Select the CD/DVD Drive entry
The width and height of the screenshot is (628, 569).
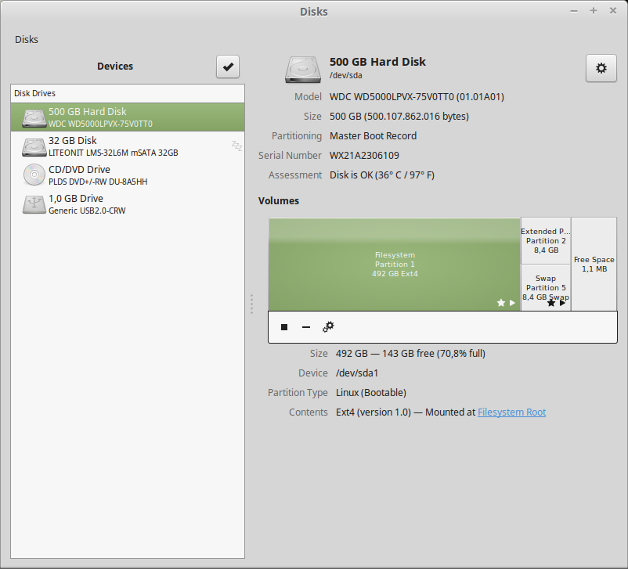click(128, 175)
